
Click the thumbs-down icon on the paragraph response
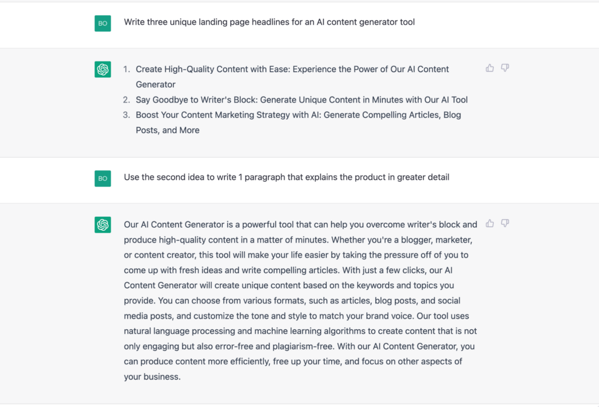tap(505, 223)
